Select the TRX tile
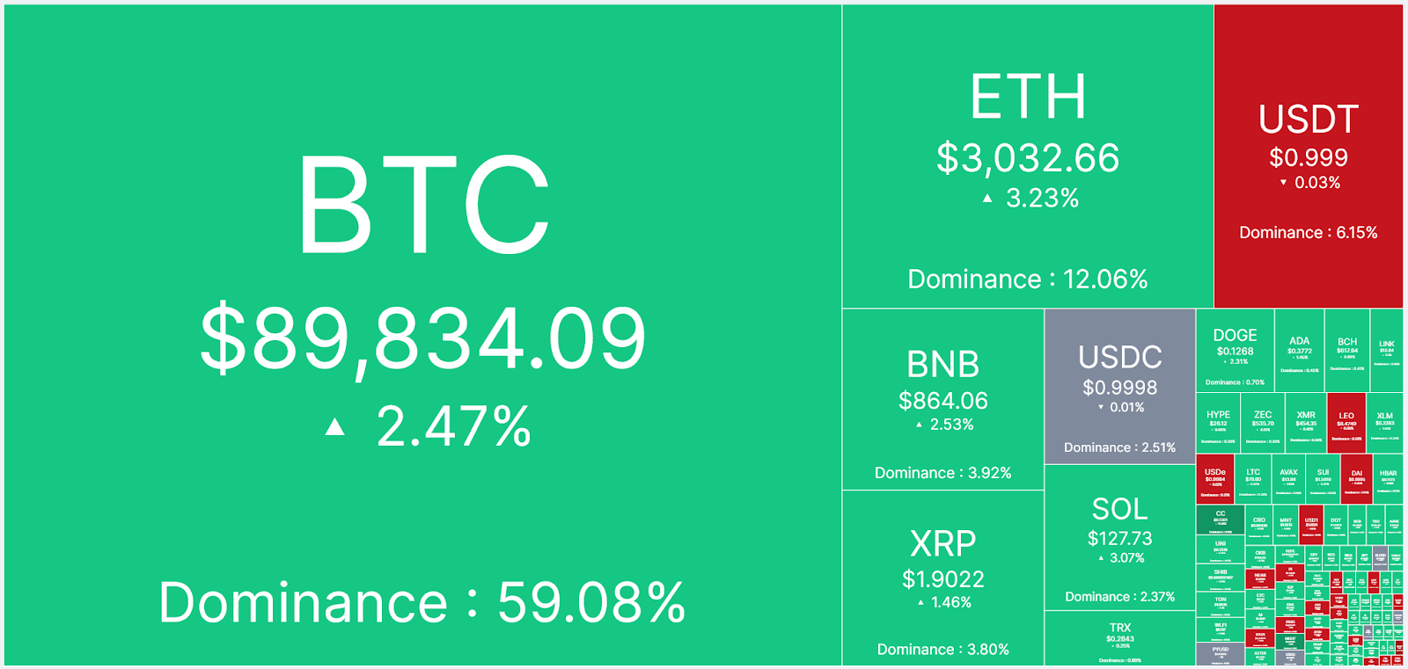Screen dimensions: 1408x669 pos(1119,639)
